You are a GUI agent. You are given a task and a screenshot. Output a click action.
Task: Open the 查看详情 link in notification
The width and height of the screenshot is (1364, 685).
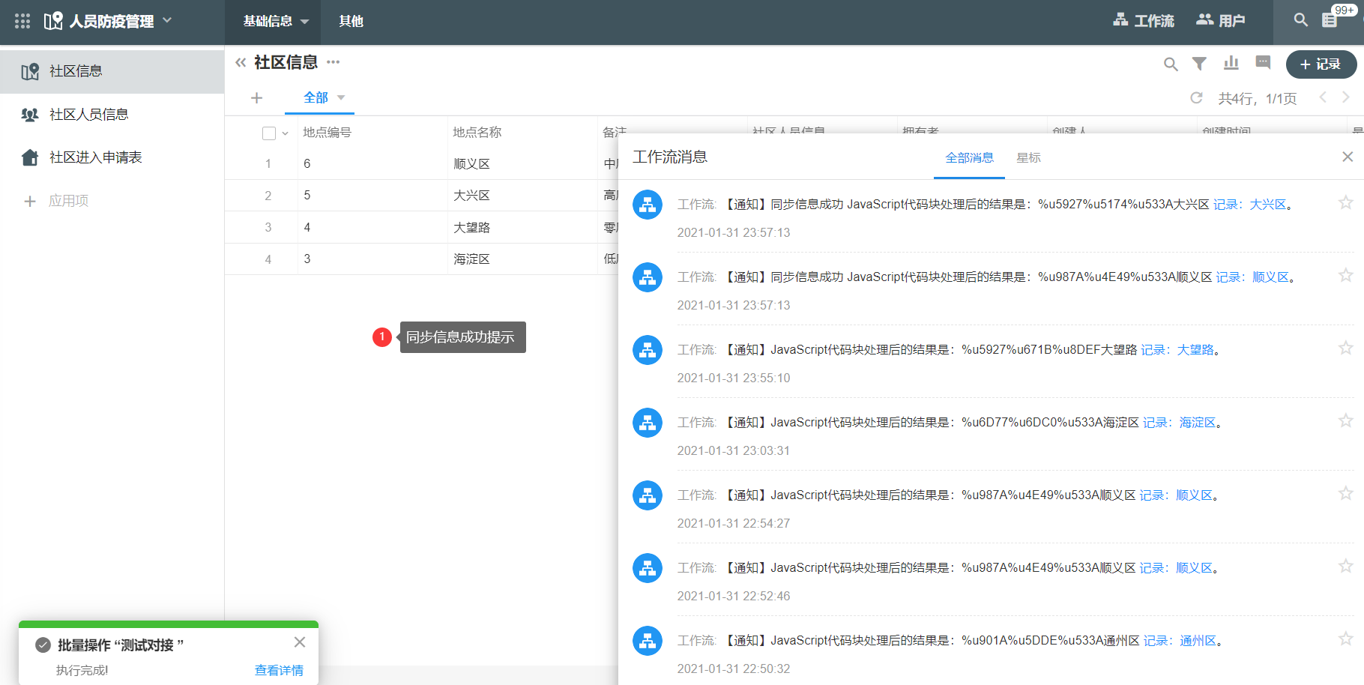coord(279,670)
